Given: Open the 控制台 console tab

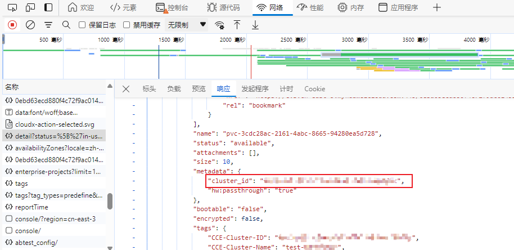Looking at the screenshot, I should click(x=172, y=7).
